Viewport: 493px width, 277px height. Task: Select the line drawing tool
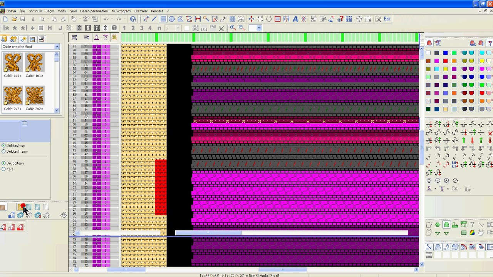pyautogui.click(x=154, y=19)
